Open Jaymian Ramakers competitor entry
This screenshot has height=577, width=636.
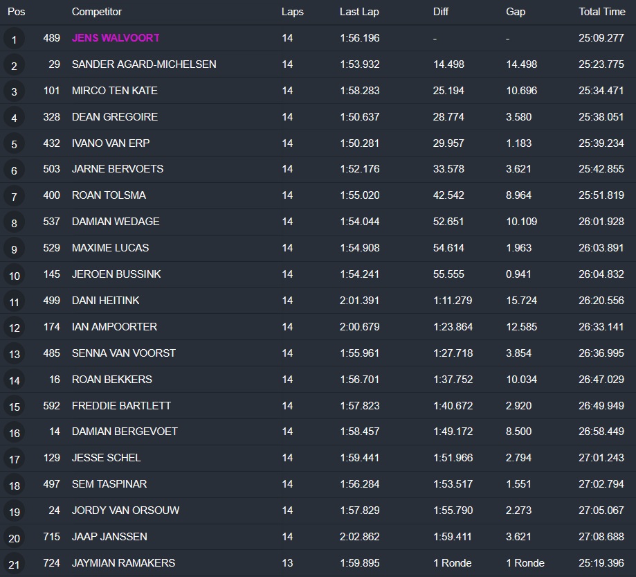pos(123,562)
